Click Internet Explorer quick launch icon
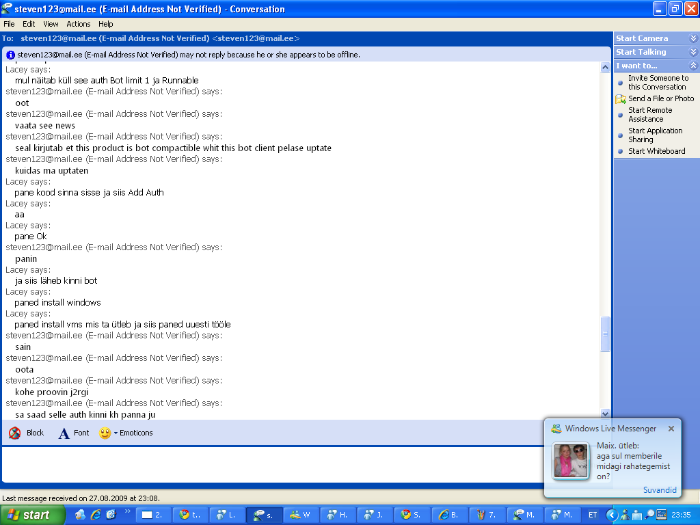This screenshot has height=525, width=700. [x=96, y=515]
